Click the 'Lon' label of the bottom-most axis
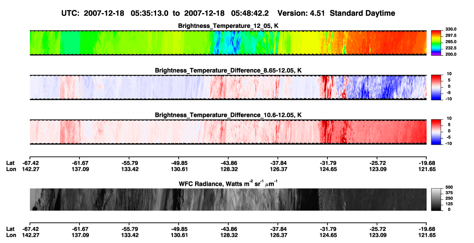 11,235
